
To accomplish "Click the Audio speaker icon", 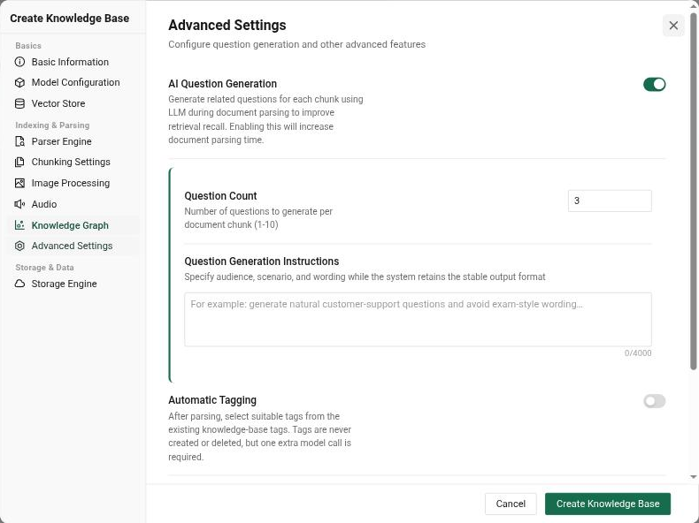I will [19, 204].
